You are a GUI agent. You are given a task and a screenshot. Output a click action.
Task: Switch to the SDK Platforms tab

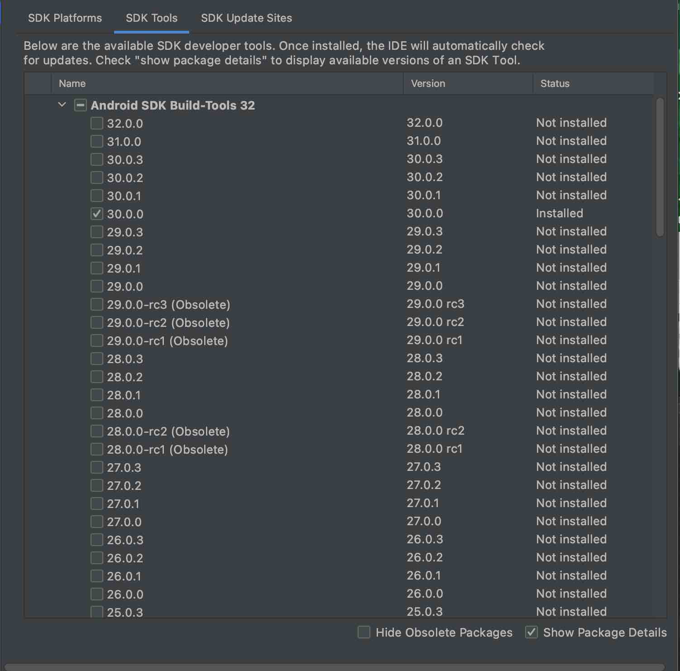click(x=65, y=18)
